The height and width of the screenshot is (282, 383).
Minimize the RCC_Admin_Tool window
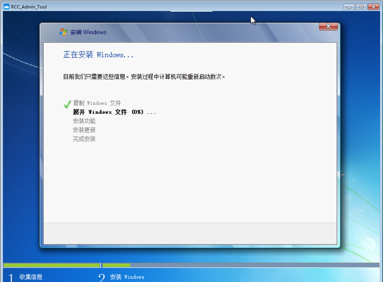(x=349, y=7)
